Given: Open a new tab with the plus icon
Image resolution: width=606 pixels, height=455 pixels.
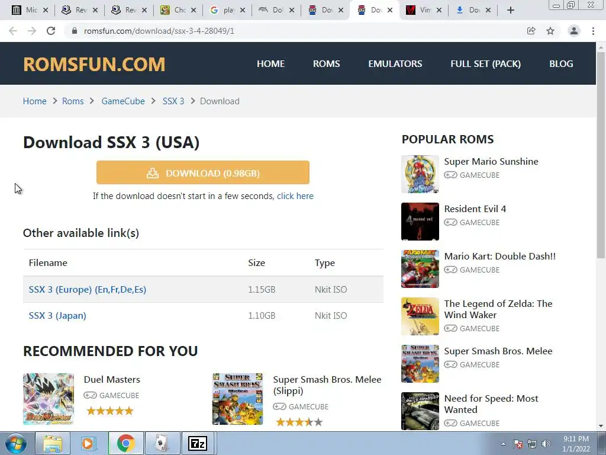Looking at the screenshot, I should pyautogui.click(x=511, y=10).
